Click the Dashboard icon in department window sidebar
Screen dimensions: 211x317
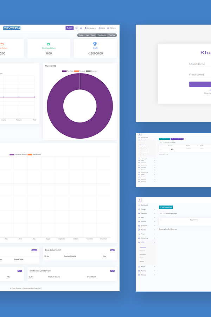pyautogui.click(x=139, y=205)
